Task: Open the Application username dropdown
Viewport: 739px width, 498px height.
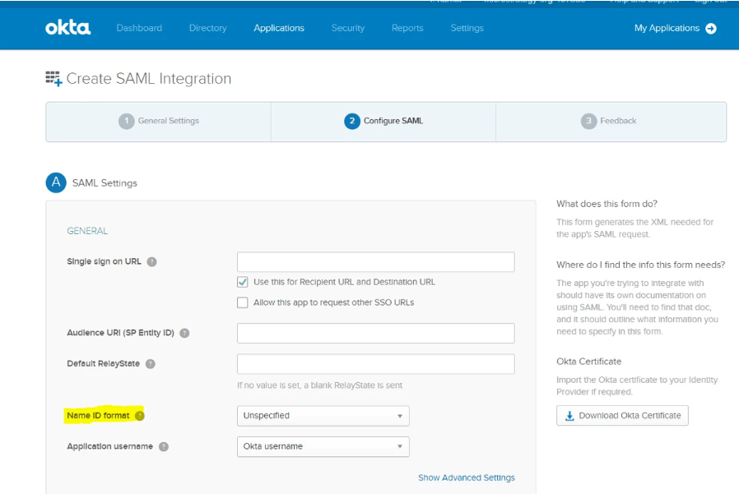Action: coord(323,447)
